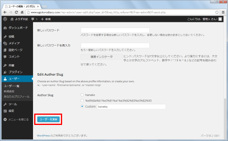Screen dimensions: 228x141
Task: Open 新規追加 add user submenu
Action: (x=9, y=91)
